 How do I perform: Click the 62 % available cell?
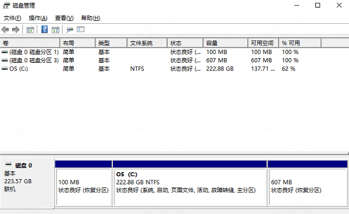pyautogui.click(x=289, y=69)
